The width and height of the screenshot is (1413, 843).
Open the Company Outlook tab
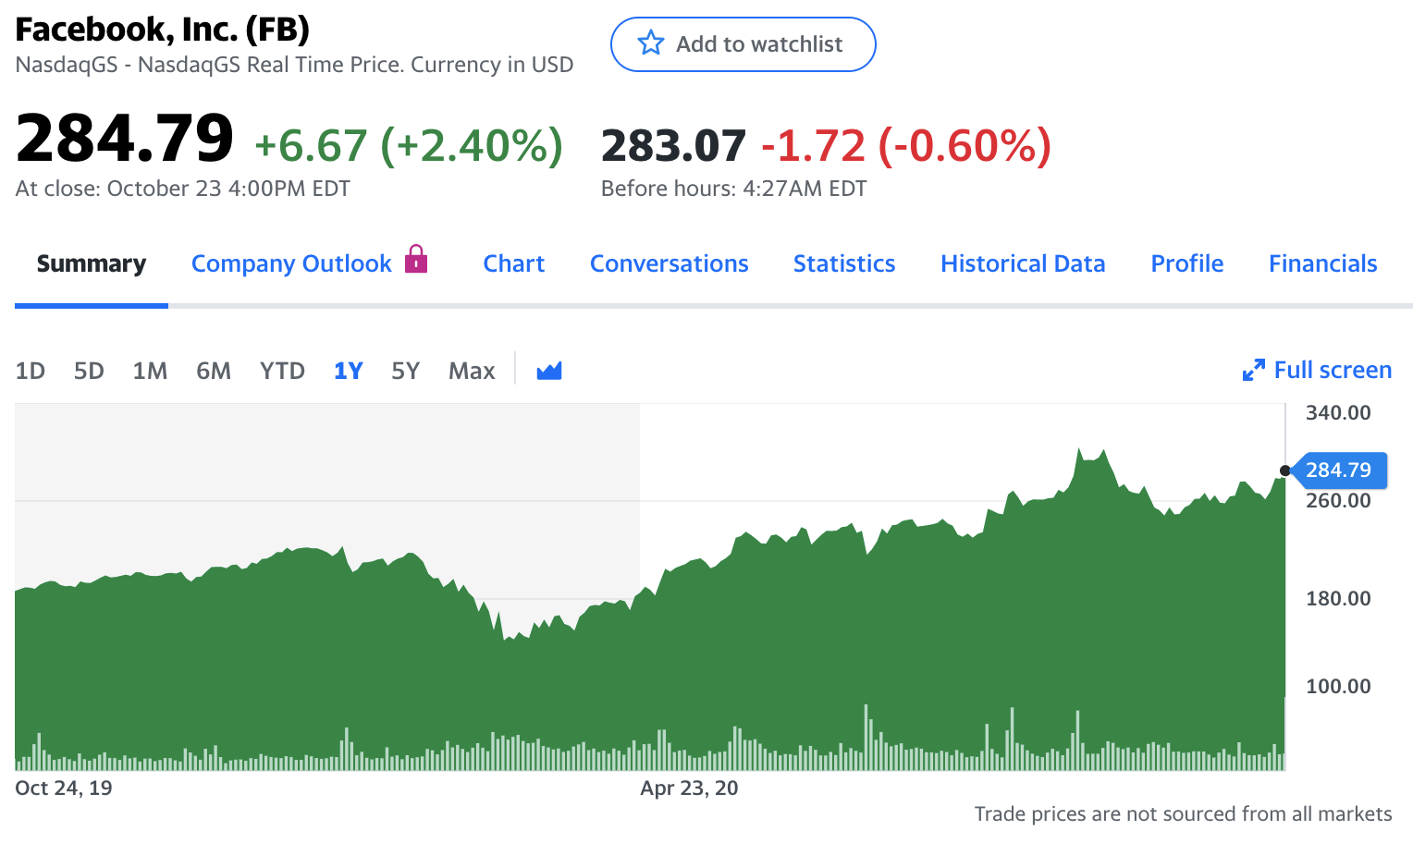click(291, 264)
